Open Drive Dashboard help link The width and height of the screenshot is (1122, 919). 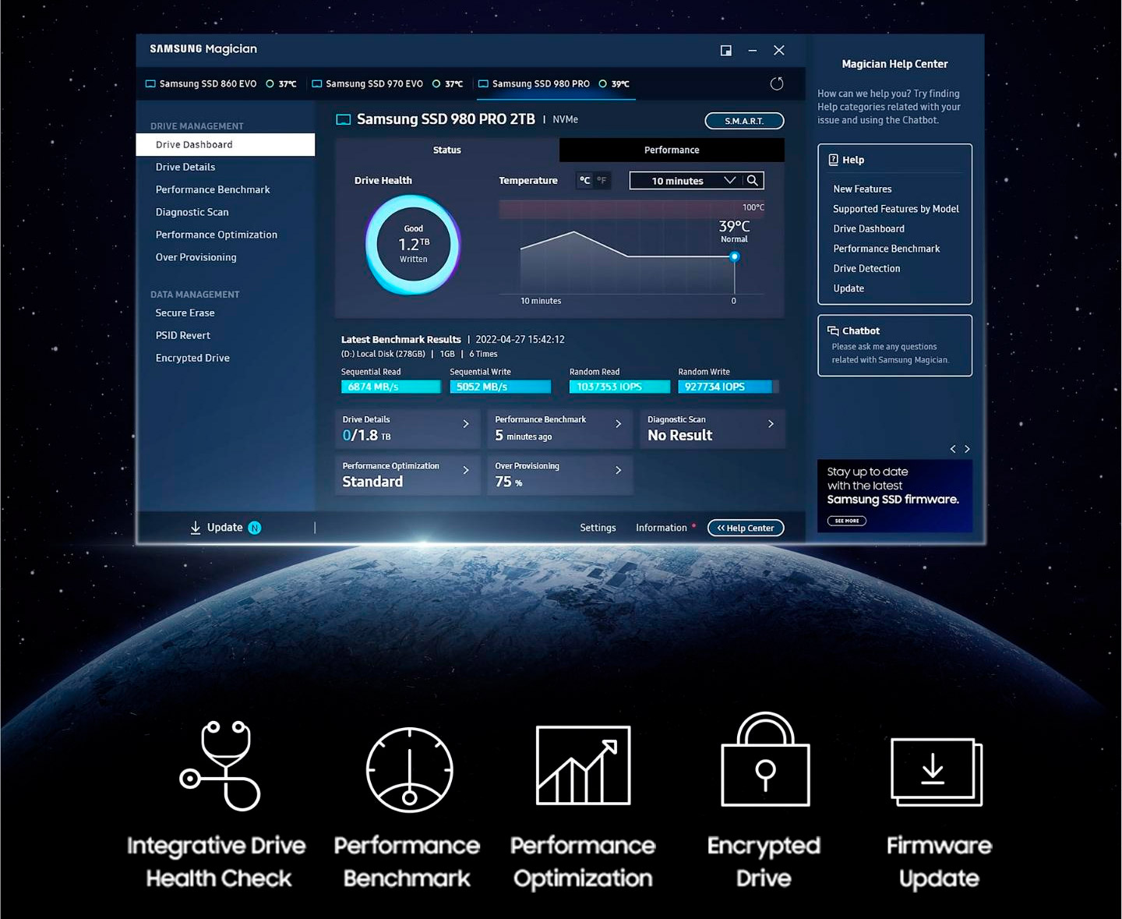coord(869,229)
